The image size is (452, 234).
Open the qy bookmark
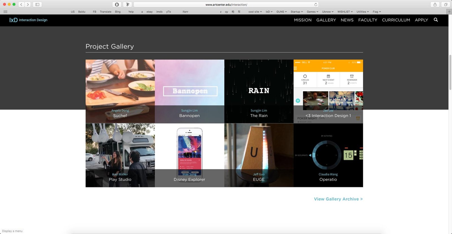[x=226, y=12]
